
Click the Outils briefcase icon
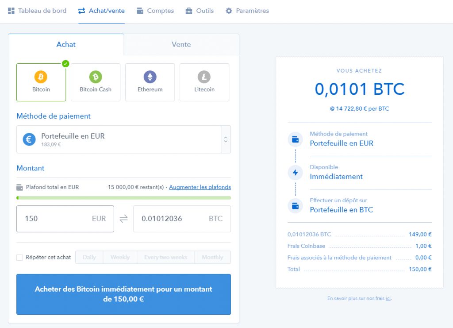[x=189, y=11]
